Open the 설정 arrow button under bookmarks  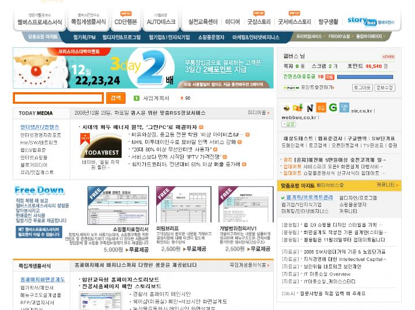pyautogui.click(x=289, y=124)
